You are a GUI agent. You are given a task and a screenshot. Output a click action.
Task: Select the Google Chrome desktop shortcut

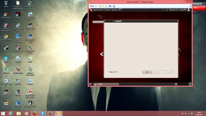coord(6,37)
